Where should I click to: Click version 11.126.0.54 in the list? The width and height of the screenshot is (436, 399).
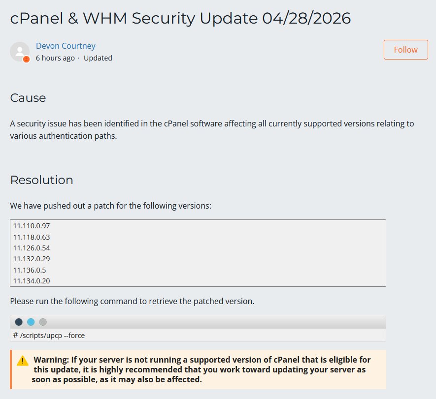32,248
